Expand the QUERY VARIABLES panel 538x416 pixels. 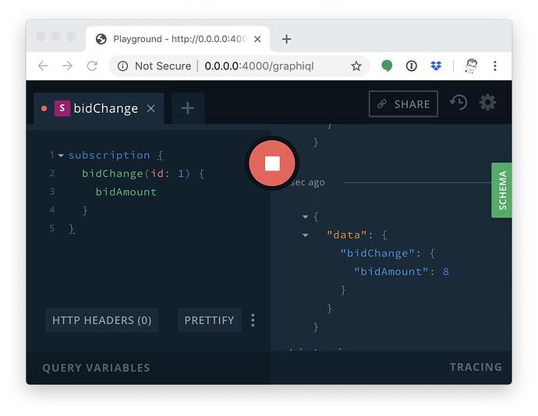coord(96,368)
